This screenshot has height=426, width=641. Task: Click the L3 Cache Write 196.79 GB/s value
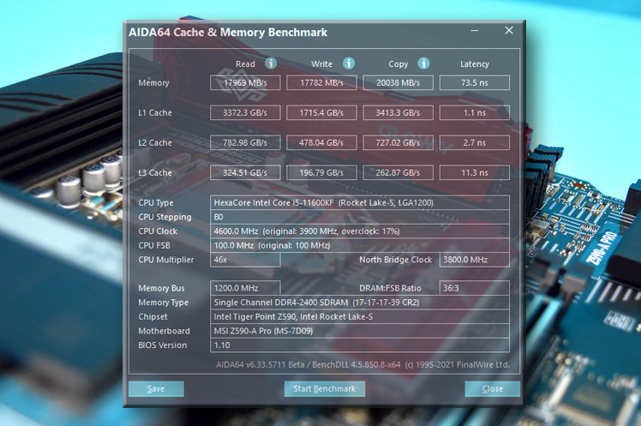[x=321, y=172]
